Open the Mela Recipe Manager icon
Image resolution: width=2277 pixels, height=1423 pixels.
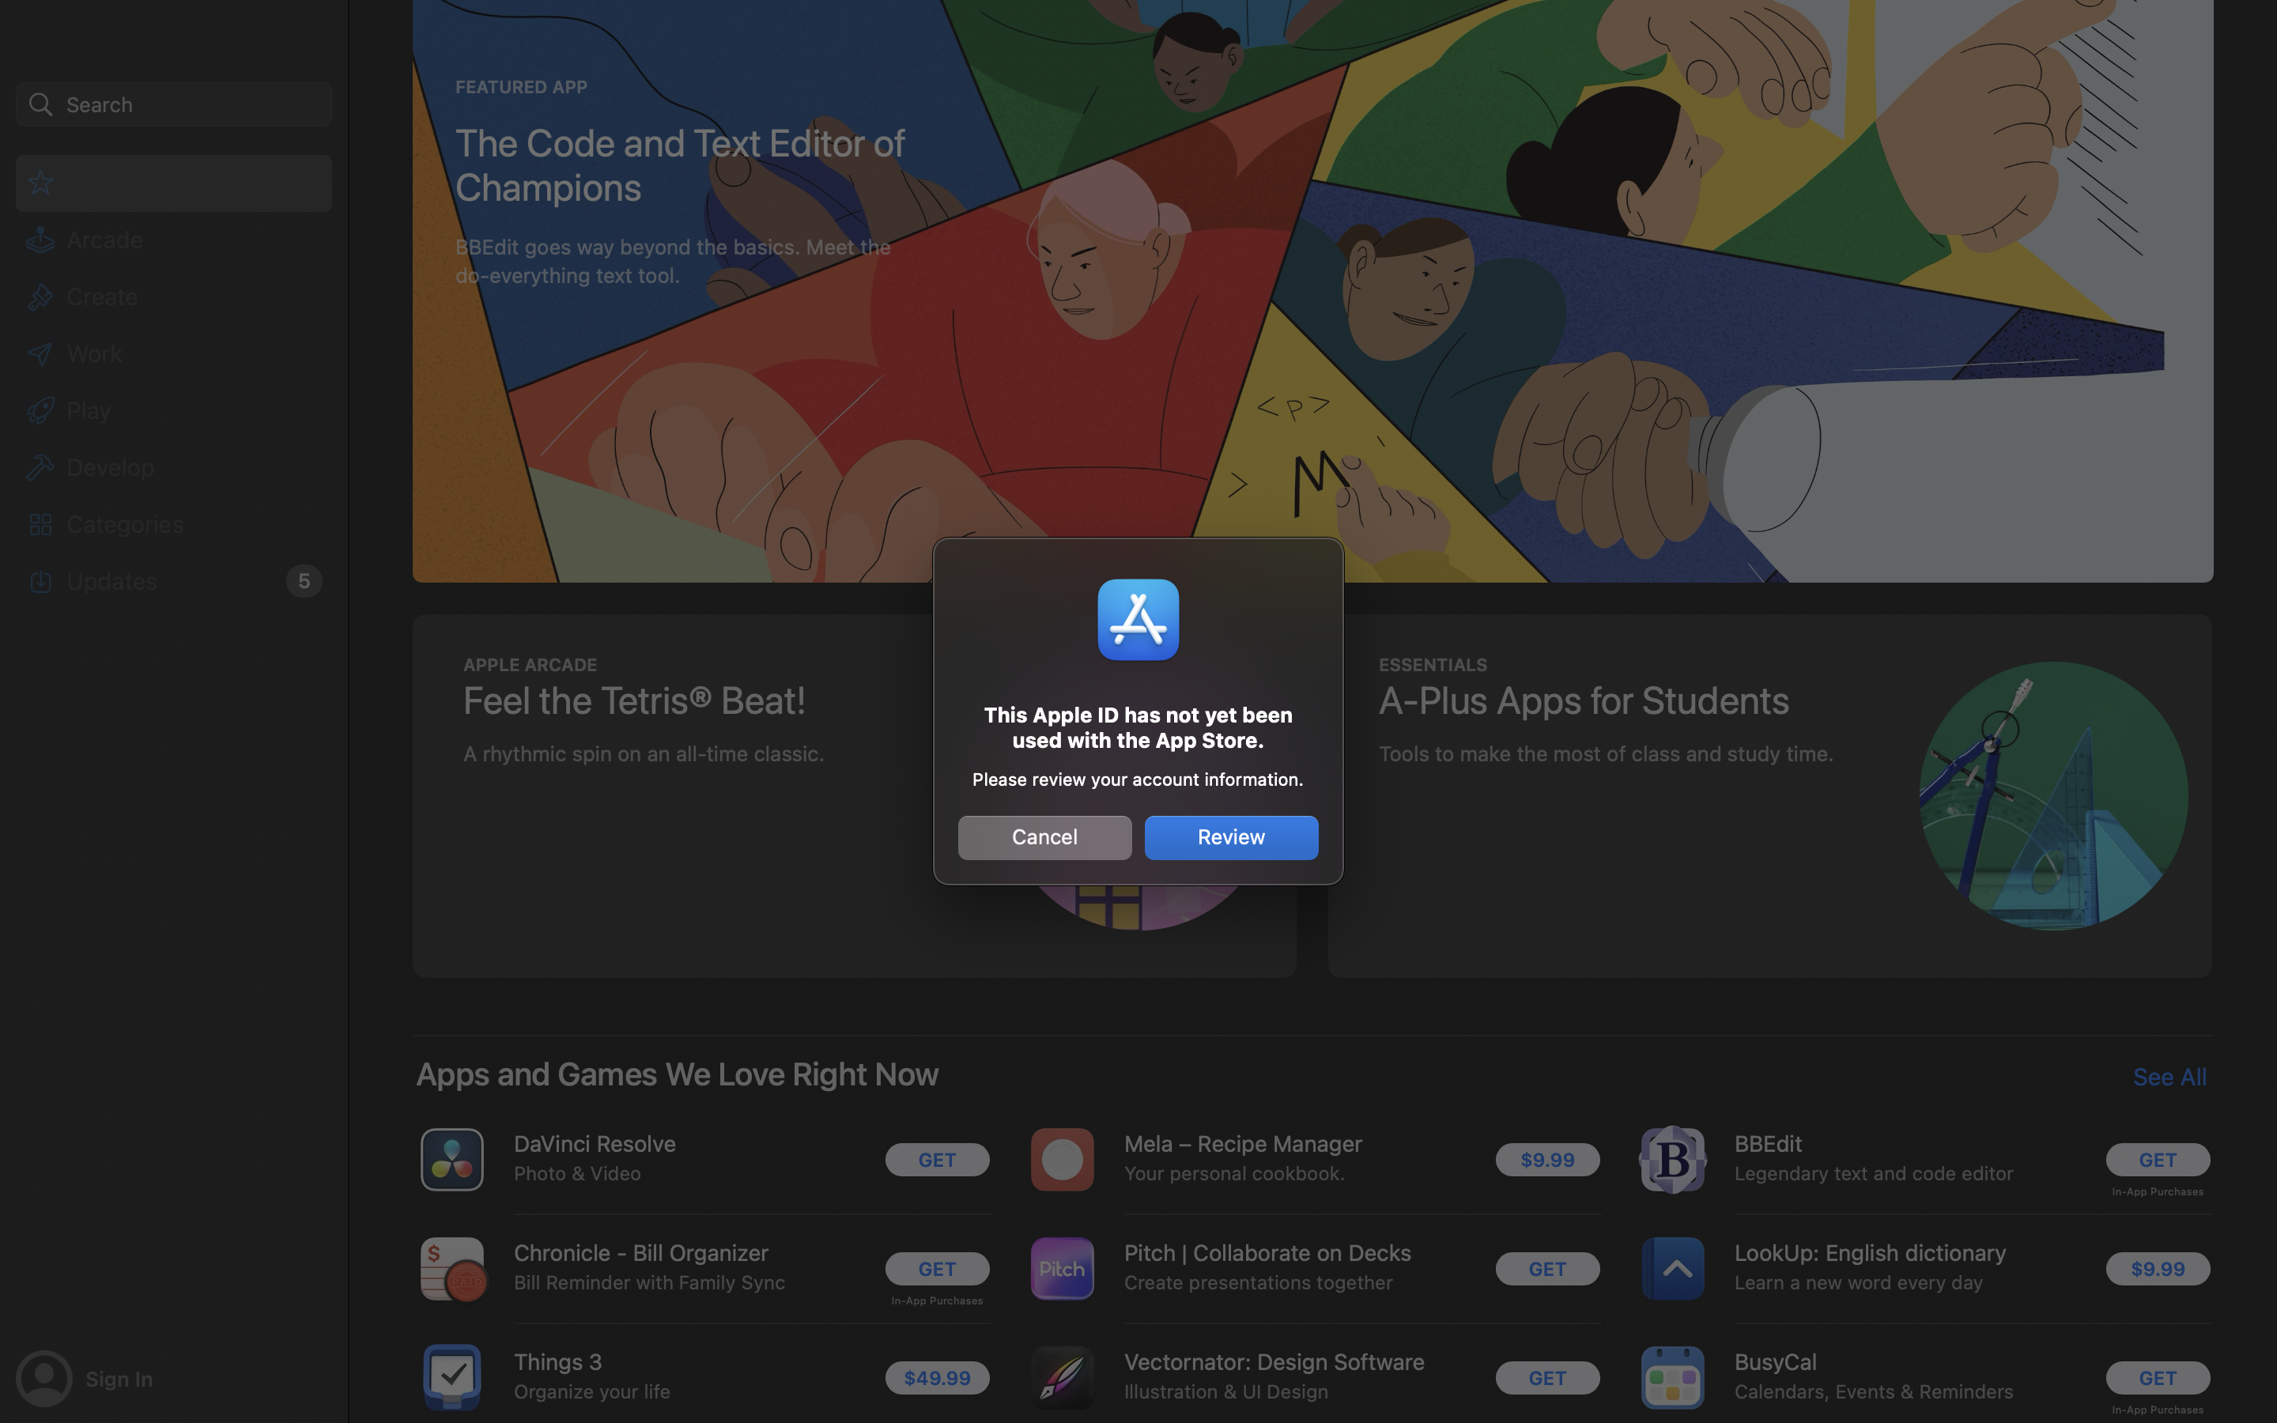pos(1063,1160)
